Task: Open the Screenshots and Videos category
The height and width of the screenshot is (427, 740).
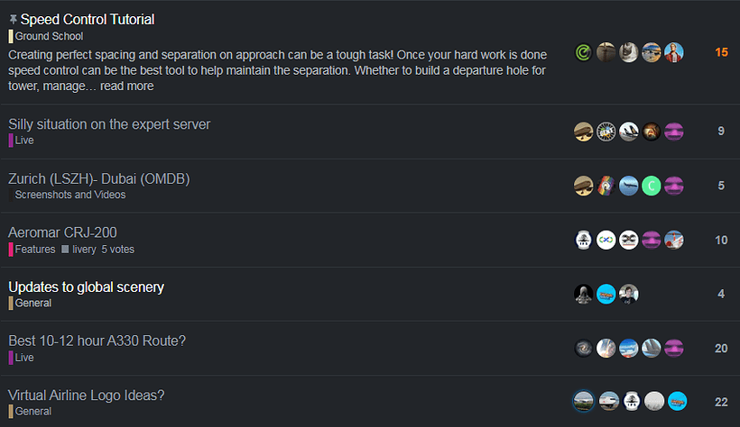Action: pos(69,195)
